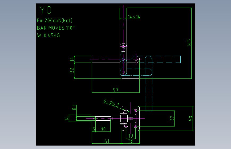The width and height of the screenshot is (231, 149).
Task: Select the "145" overall height dimension
Action: 189,43
